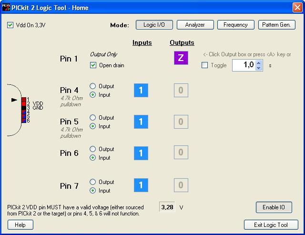
Task: Enable the Toggle checkbox for Pin 1
Action: coord(204,65)
